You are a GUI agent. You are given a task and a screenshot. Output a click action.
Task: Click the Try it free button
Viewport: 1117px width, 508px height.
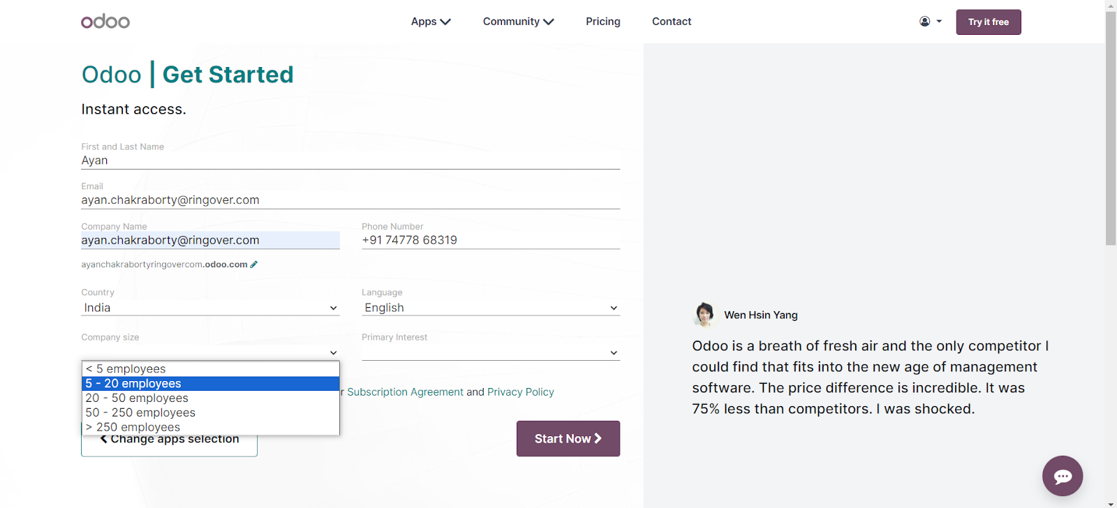click(x=989, y=22)
